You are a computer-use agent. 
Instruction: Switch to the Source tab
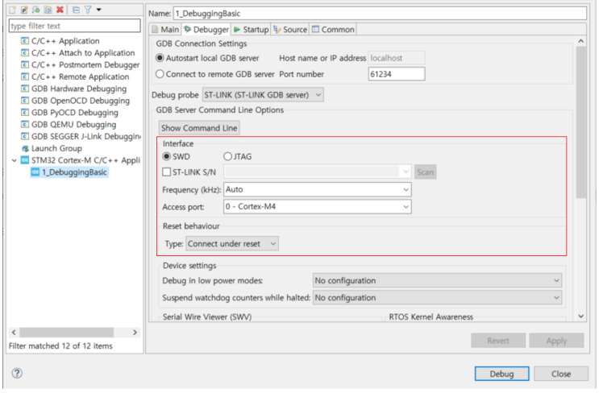290,29
